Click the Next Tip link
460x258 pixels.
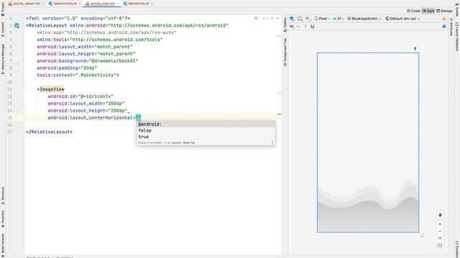coord(189,143)
